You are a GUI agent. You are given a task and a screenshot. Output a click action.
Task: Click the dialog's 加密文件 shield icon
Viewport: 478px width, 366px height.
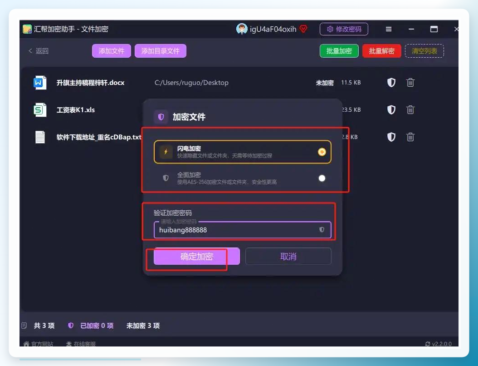[161, 117]
